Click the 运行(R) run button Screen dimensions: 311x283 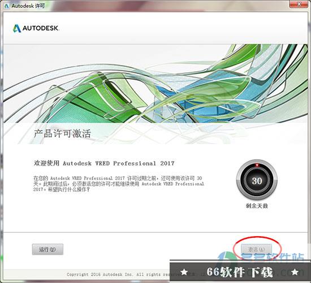coord(47,249)
